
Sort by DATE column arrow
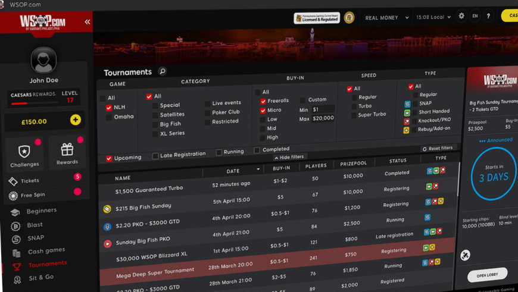[x=258, y=169]
